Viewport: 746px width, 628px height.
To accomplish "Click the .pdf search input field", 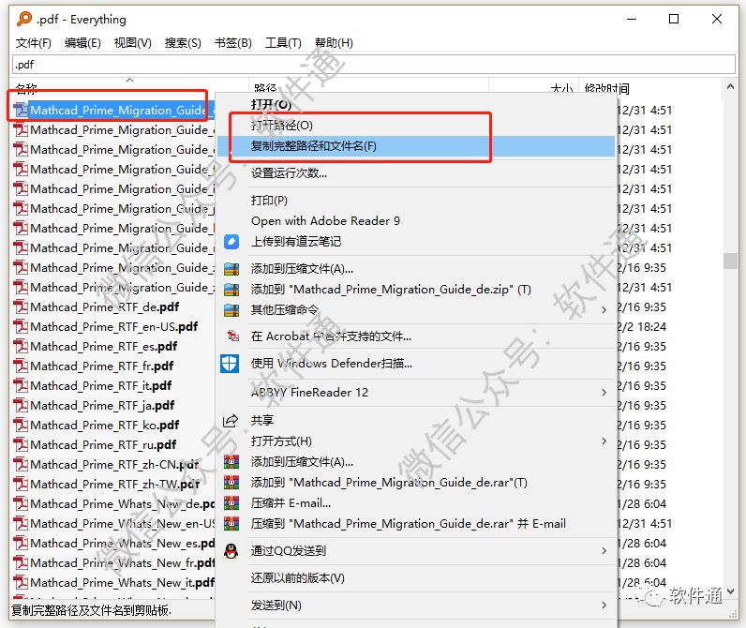I will (x=374, y=65).
